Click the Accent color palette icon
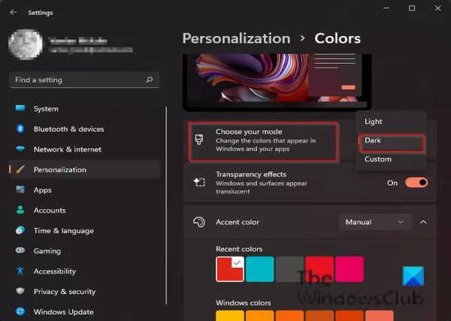 [199, 222]
